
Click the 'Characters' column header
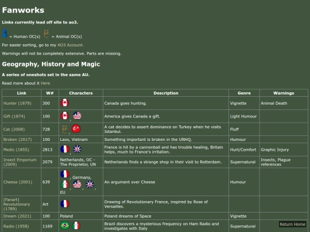[81, 93]
